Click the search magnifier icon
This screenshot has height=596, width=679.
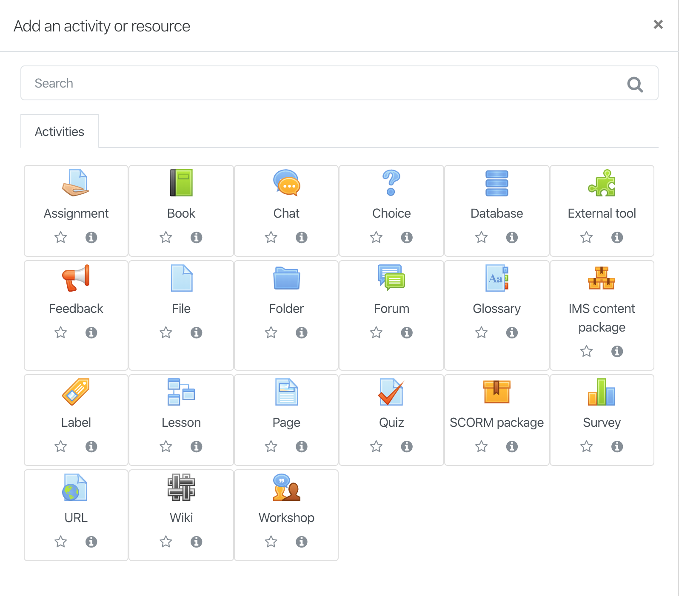[x=635, y=85]
